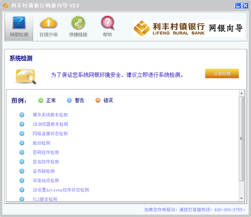Viewport: 251px width, 217px height.
Task: Select the TLS版本检测 item
Action: point(45,199)
